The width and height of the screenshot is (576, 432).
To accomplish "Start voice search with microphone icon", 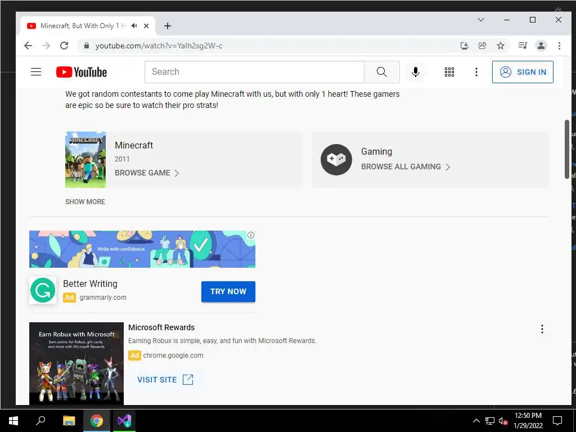I will click(416, 72).
